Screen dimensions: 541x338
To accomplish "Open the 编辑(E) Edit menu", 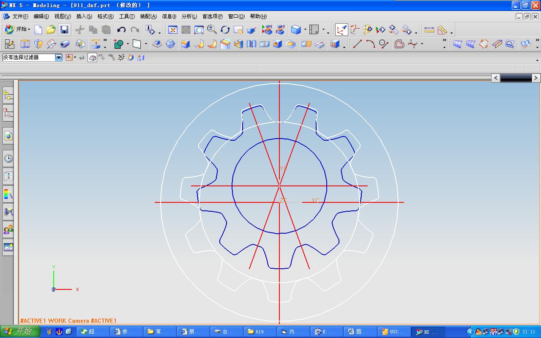I will 41,16.
